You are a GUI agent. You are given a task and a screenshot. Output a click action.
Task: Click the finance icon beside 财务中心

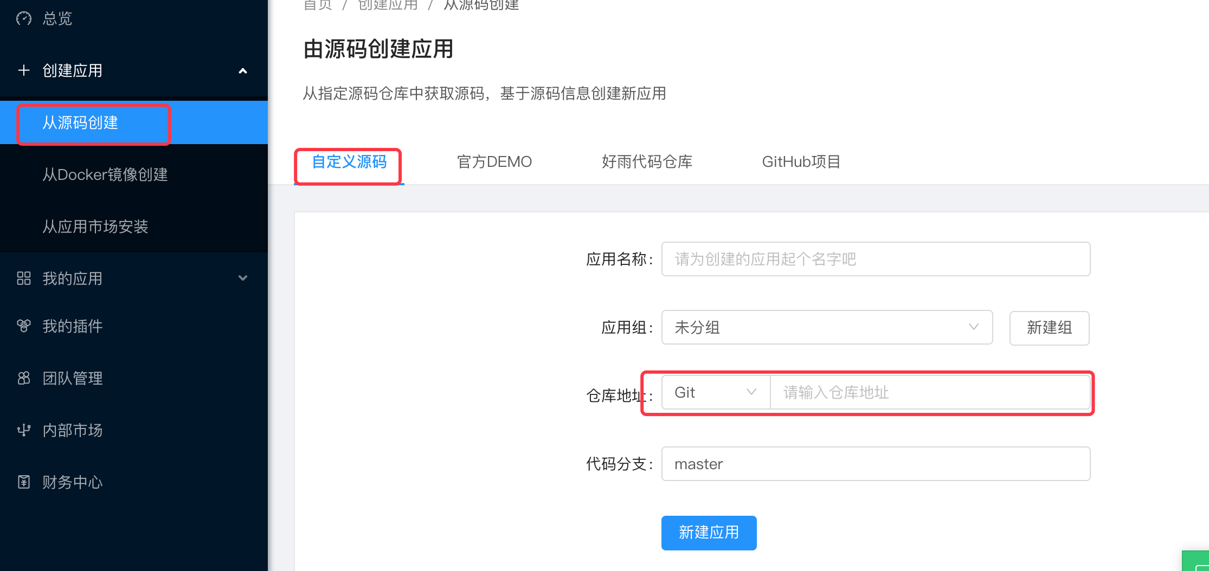tap(24, 482)
